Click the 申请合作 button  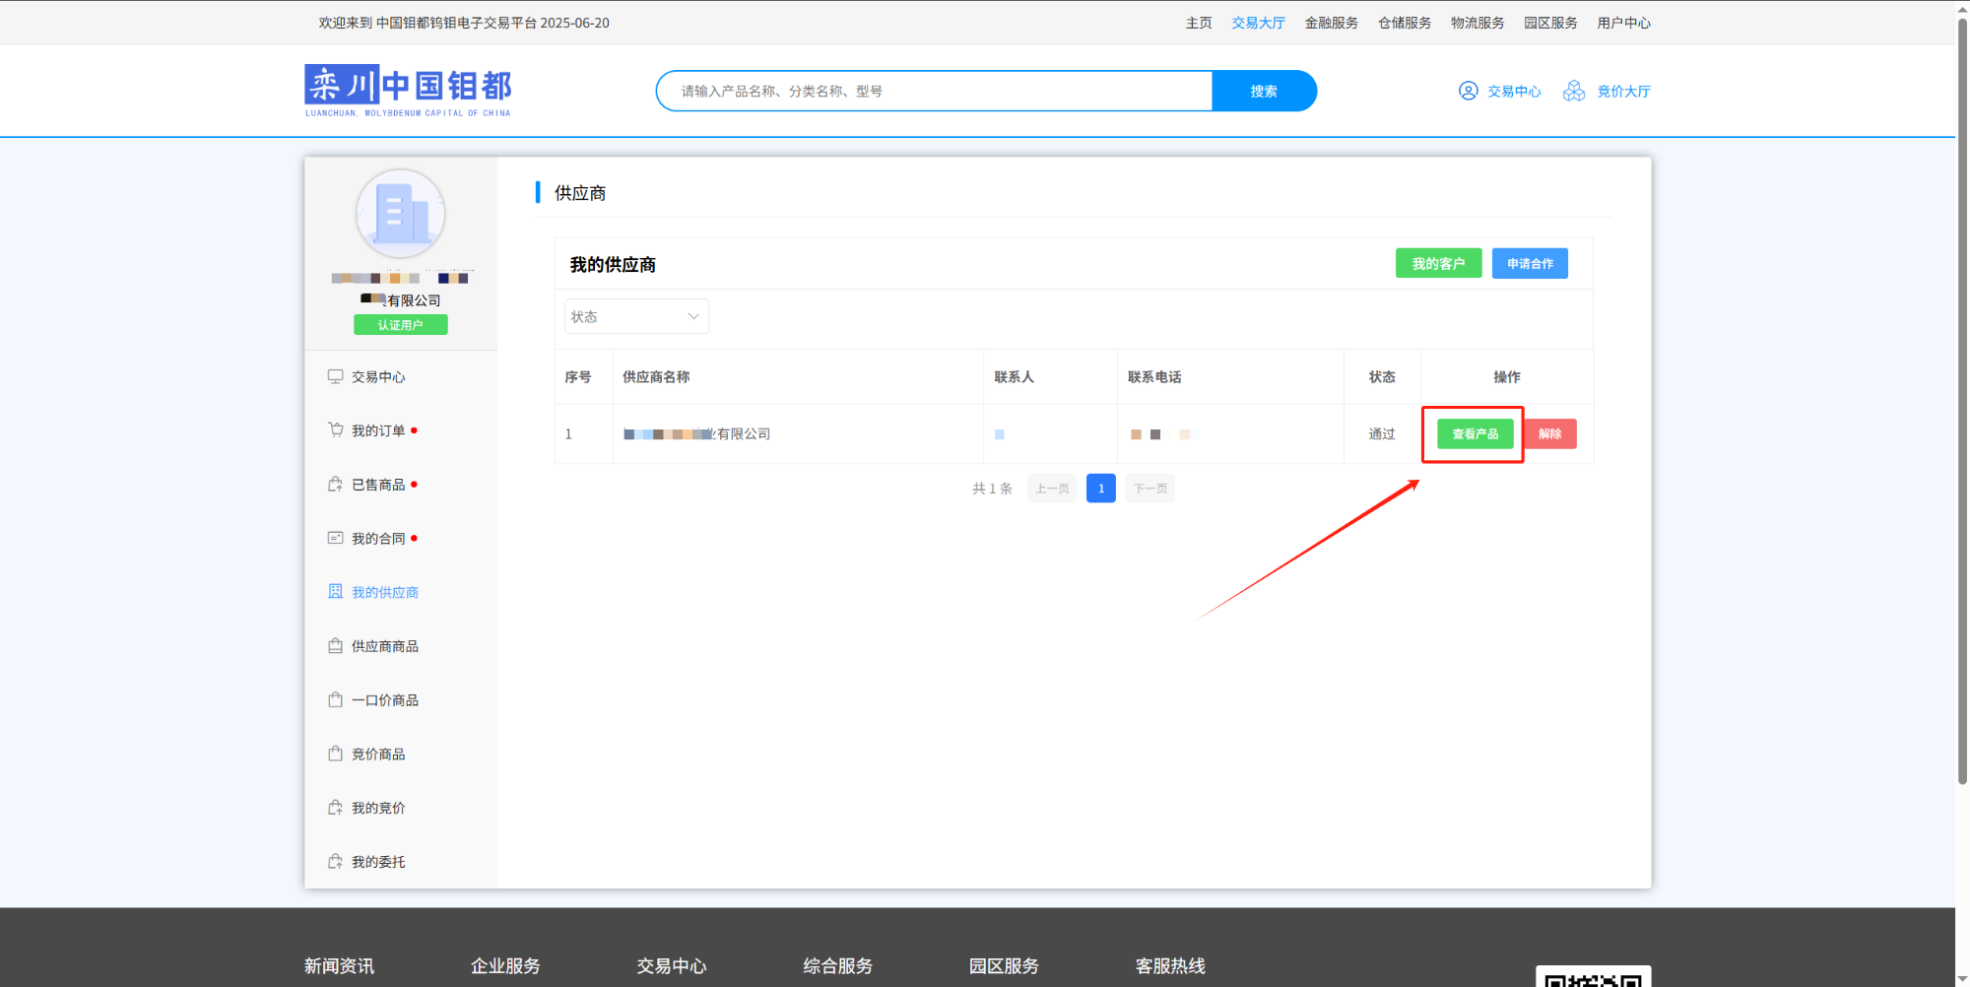(1529, 264)
